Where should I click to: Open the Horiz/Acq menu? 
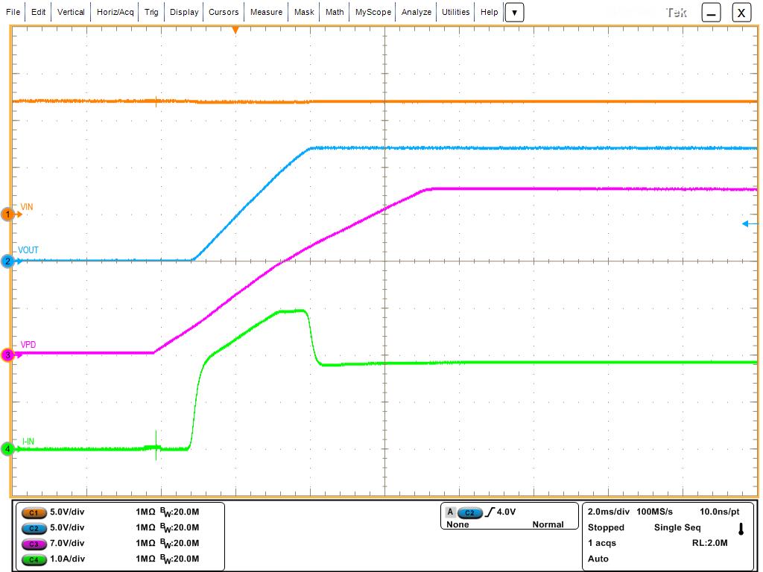(115, 13)
